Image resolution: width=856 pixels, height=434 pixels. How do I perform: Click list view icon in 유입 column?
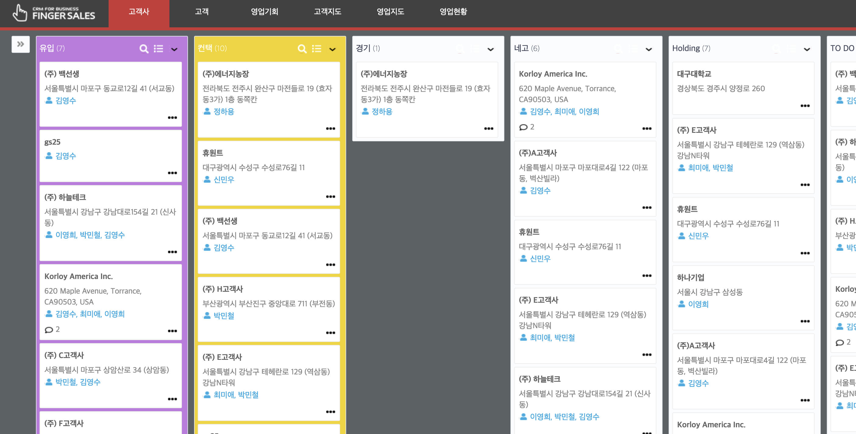click(x=158, y=49)
